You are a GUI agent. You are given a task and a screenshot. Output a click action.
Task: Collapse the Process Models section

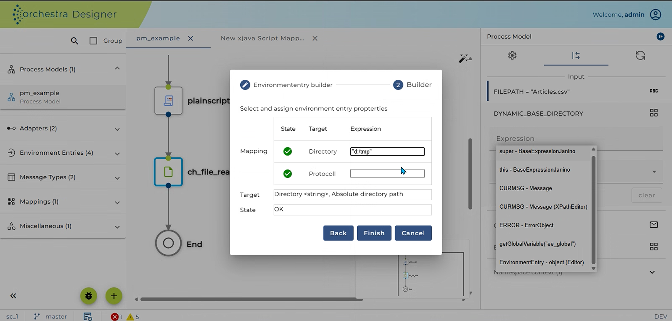[x=117, y=69]
